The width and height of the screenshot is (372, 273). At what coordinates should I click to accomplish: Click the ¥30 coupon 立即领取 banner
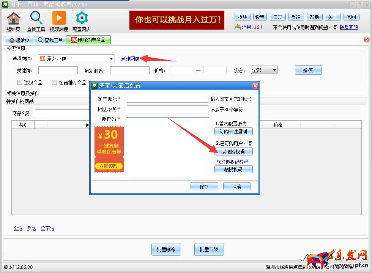click(x=109, y=166)
